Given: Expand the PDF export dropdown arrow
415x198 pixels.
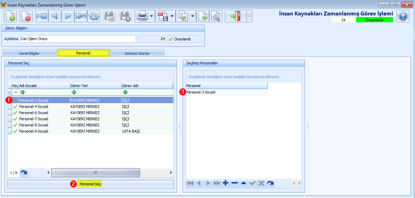Looking at the screenshot, I should coord(172,16).
